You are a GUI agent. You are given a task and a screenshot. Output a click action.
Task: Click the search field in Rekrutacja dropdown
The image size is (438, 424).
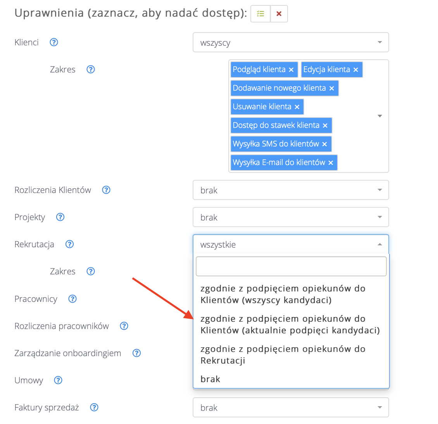coord(291,266)
